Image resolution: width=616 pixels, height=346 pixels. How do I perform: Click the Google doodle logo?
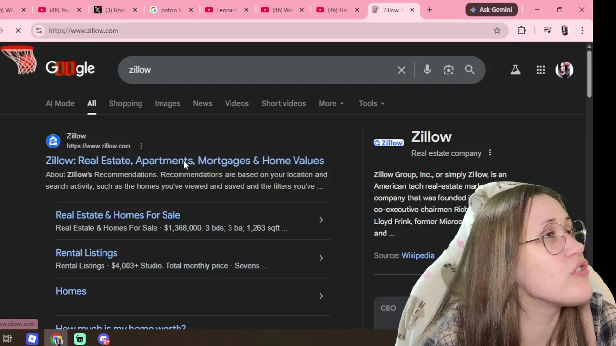tap(70, 69)
